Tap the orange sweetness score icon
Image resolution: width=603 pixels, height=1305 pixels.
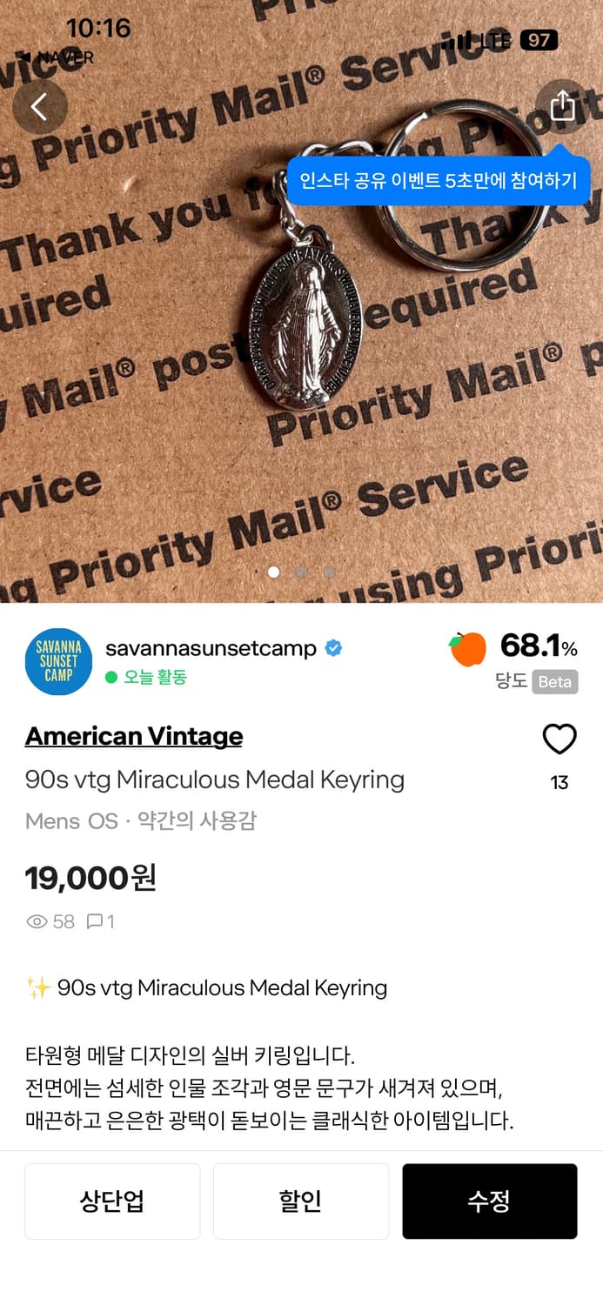point(467,649)
